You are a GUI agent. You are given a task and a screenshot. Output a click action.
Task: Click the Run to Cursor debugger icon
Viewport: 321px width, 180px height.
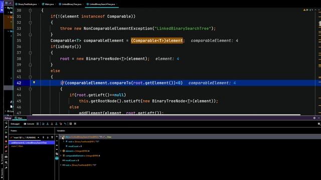pyautogui.click(x=65, y=123)
